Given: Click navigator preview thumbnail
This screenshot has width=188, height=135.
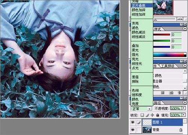Looking at the screenshot, I should (x=163, y=7).
